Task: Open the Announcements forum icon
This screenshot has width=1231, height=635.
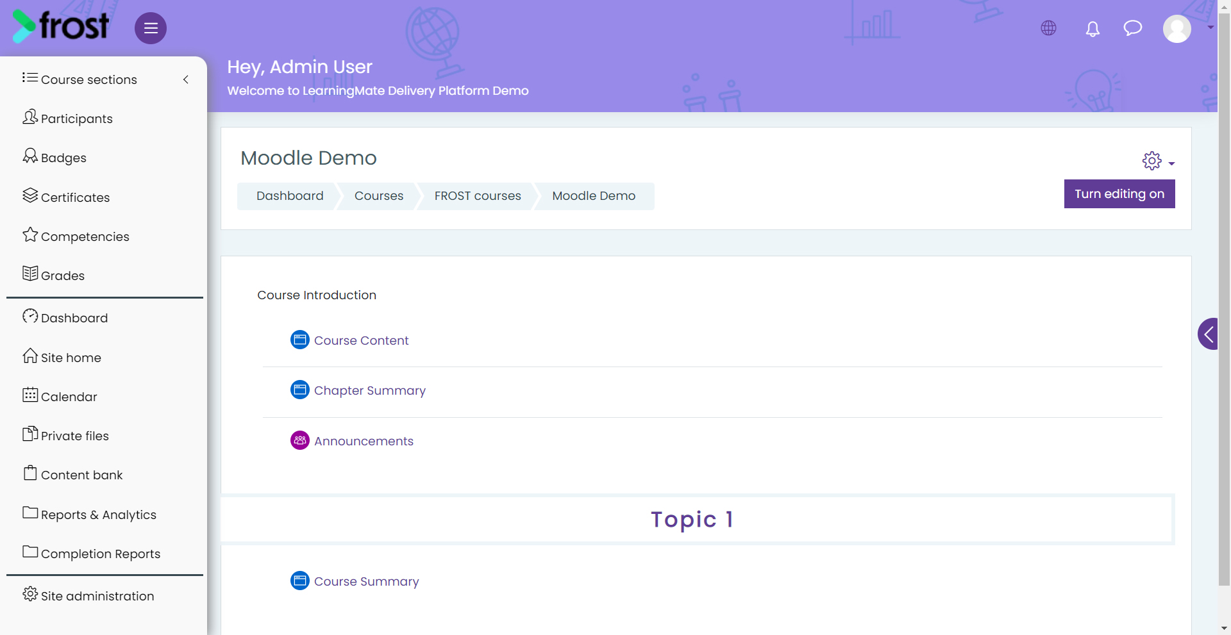Action: coord(300,440)
